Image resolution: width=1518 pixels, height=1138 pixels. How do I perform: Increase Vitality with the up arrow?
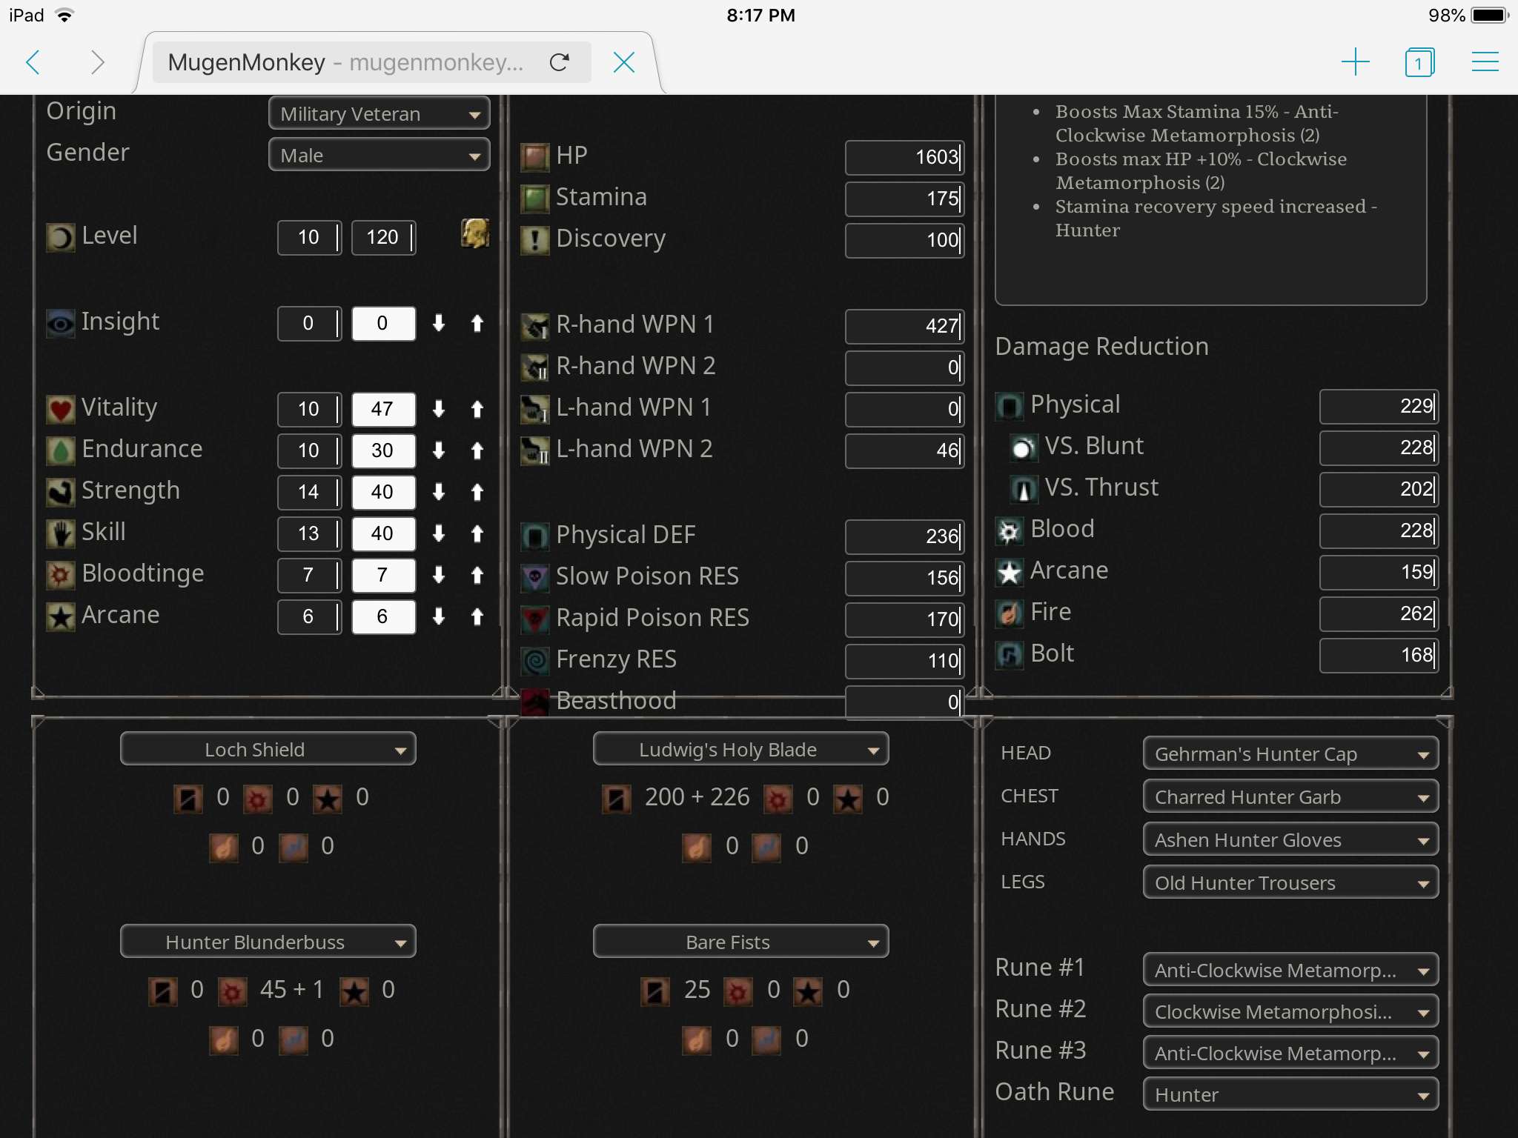coord(477,409)
